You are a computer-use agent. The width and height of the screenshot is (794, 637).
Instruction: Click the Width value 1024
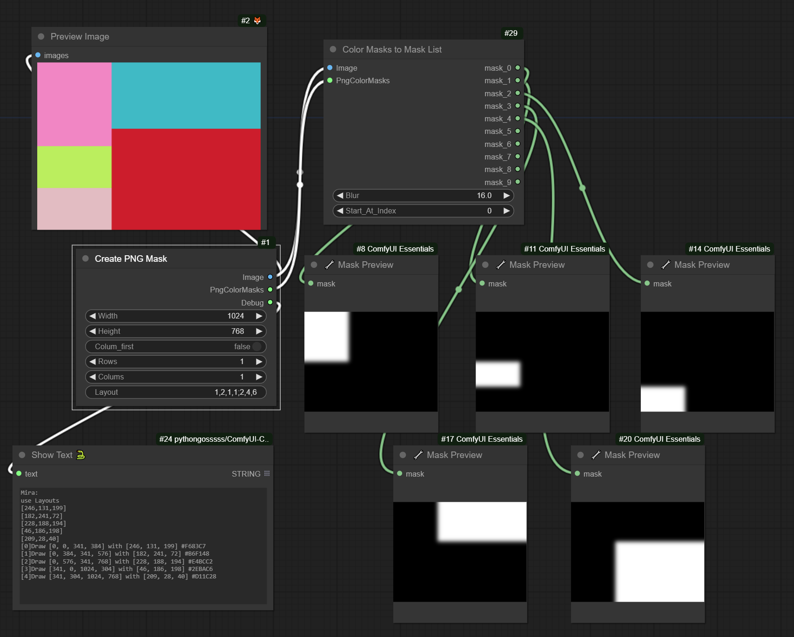[x=236, y=316]
